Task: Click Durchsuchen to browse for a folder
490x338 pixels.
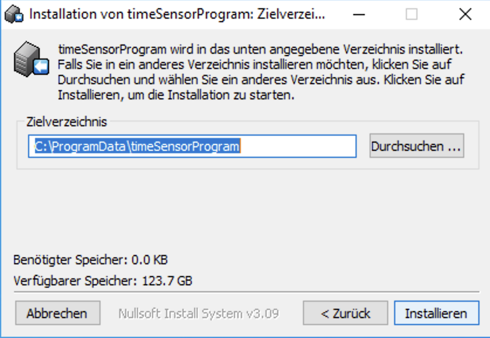Action: [416, 146]
